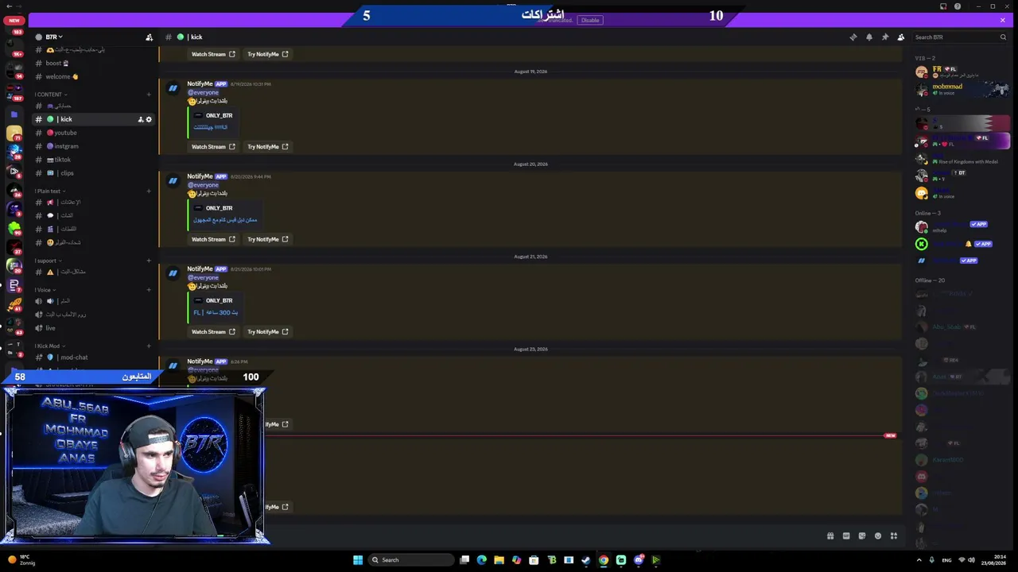
Task: Open kick channel settings gear
Action: tap(149, 119)
